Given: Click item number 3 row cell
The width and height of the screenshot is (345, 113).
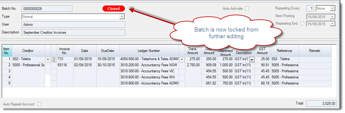Looking at the screenshot, I should (x=7, y=71).
